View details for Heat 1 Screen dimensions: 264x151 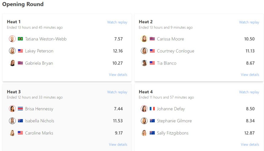118,74
